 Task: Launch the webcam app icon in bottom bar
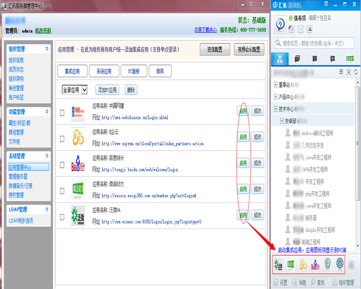(x=328, y=264)
